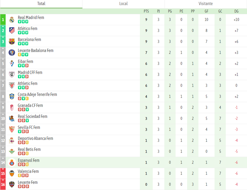Image resolution: width=247 pixels, height=190 pixels.
Task: Switch to the Local tab
Action: pos(123,4)
